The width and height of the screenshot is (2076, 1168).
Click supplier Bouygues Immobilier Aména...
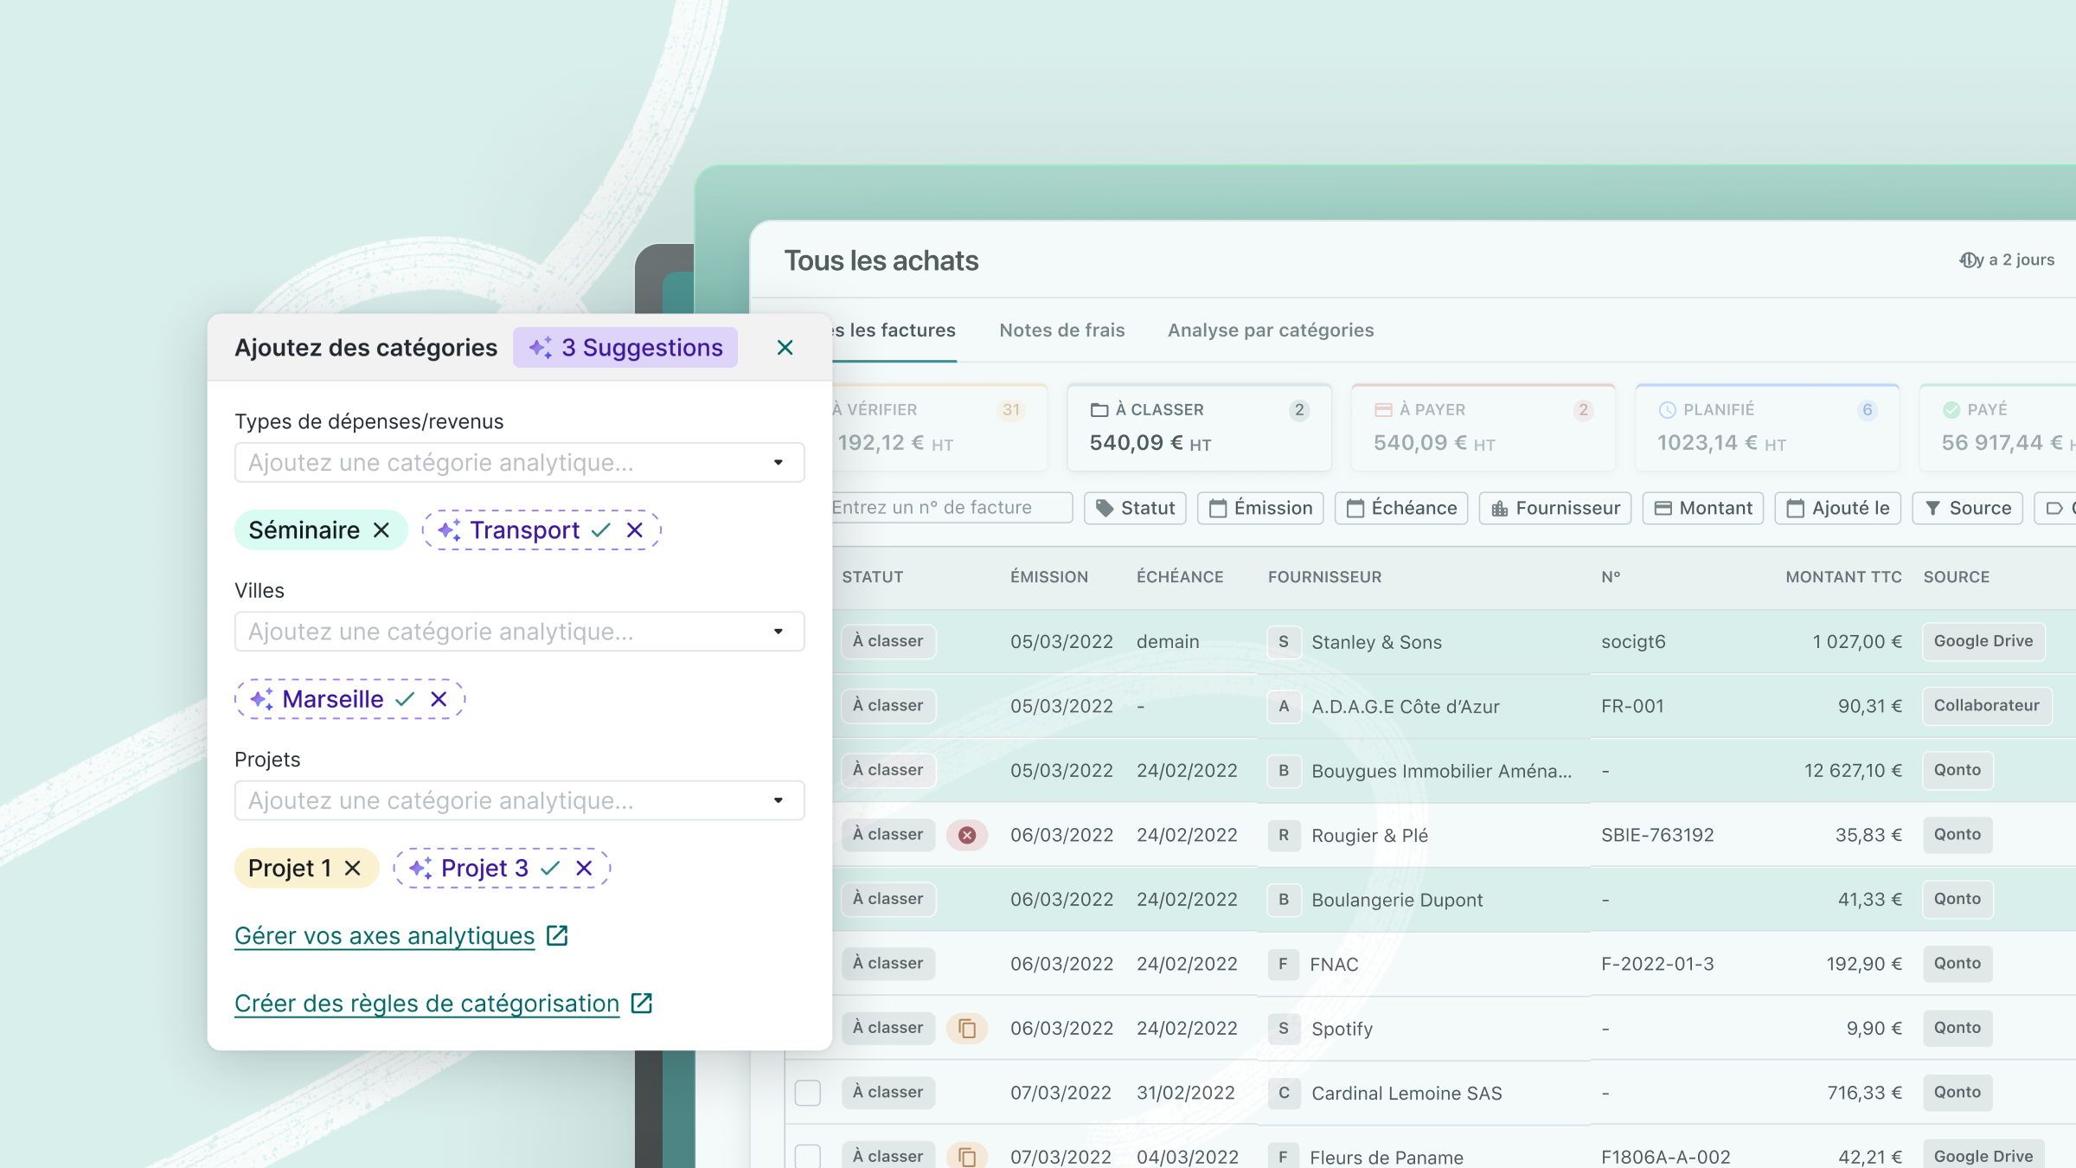click(x=1441, y=771)
